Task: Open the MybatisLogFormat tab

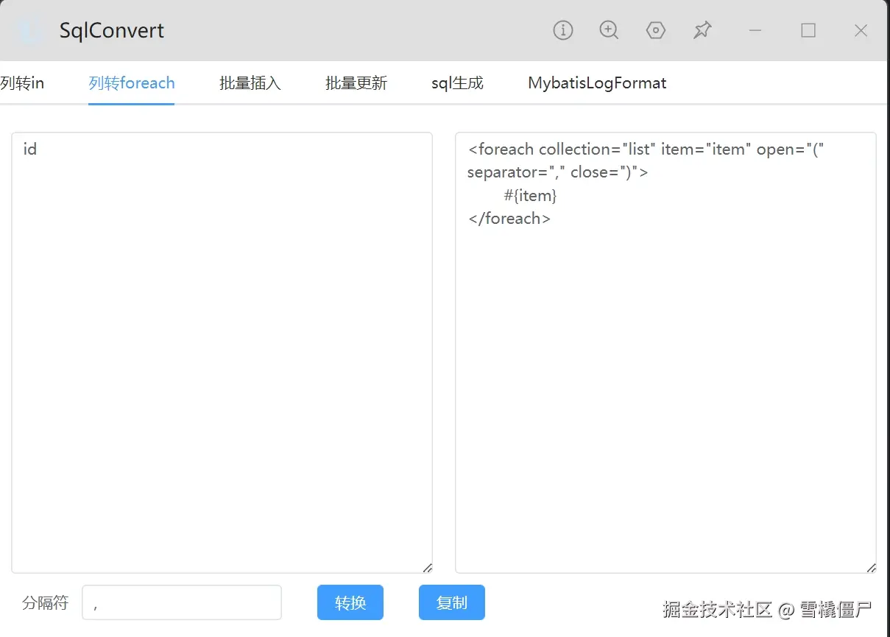Action: click(597, 82)
